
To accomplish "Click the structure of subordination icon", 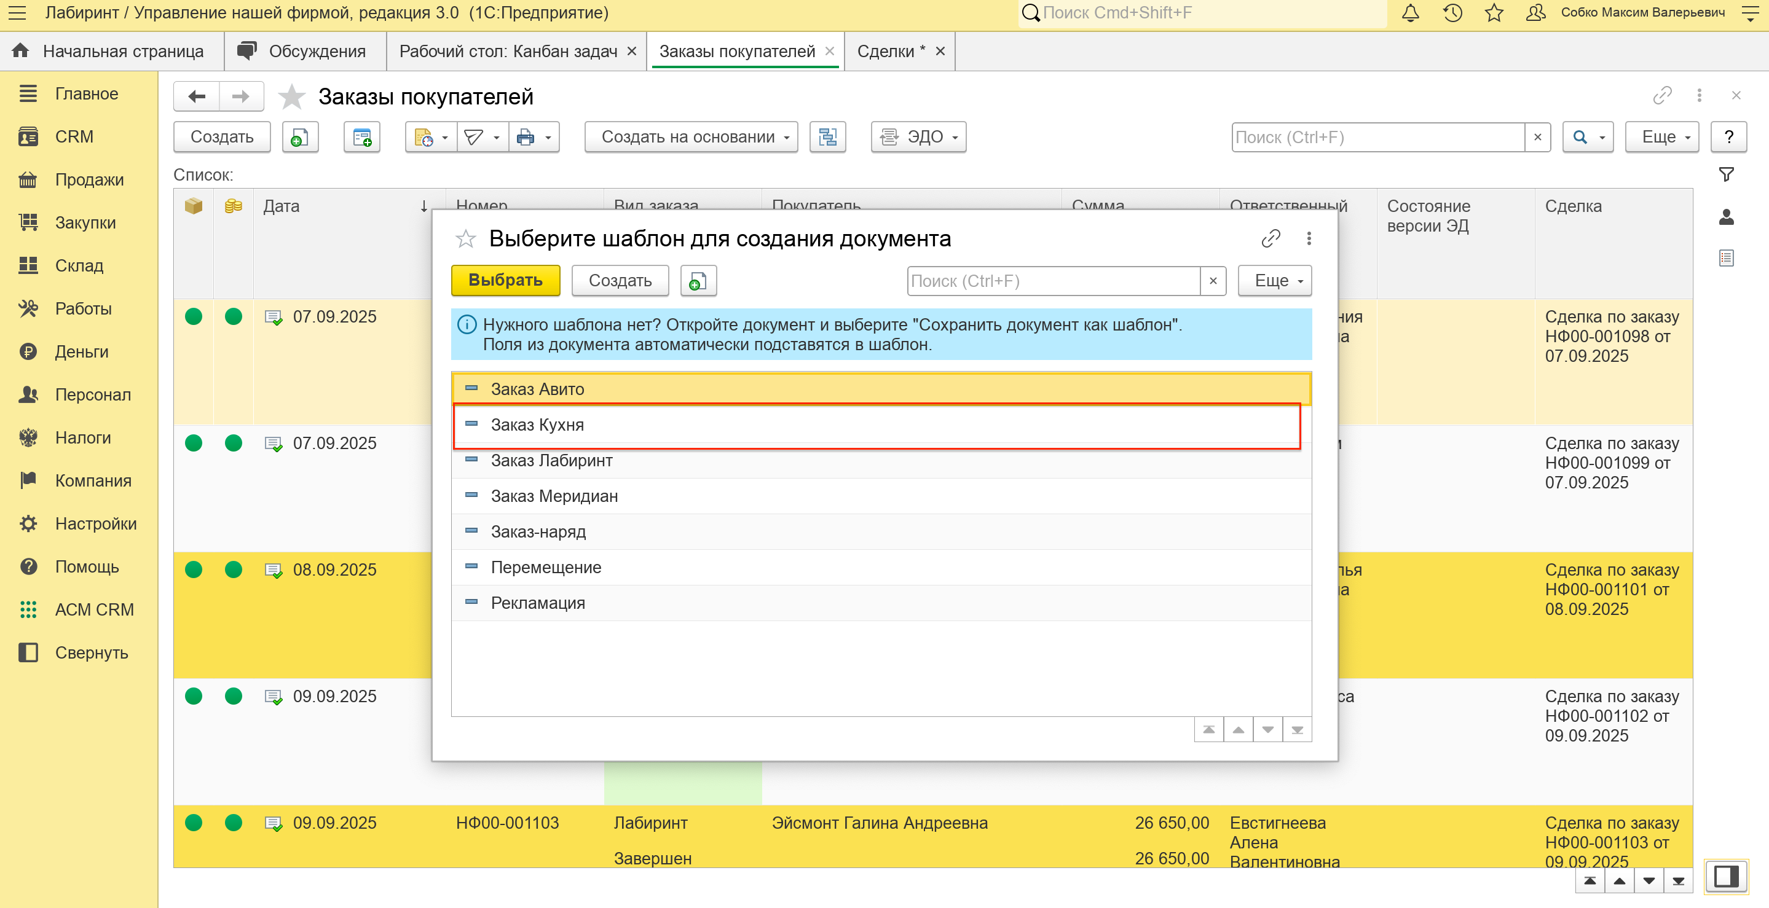I will coord(827,137).
